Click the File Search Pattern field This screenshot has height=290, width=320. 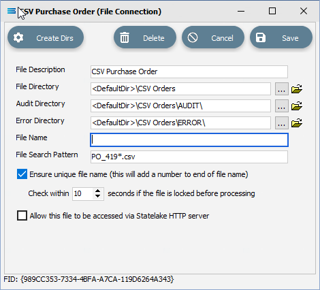[189, 157]
